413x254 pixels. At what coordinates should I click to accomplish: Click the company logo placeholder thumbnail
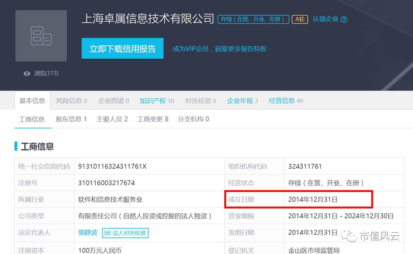click(41, 36)
